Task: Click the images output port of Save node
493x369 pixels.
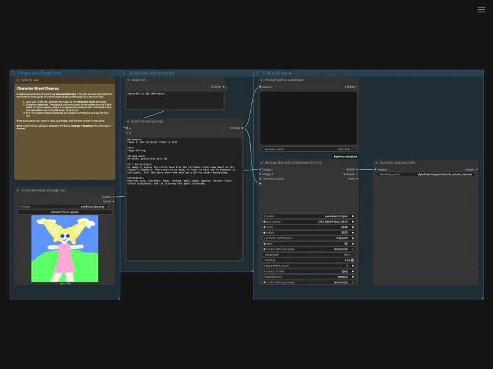Action: click(476, 170)
